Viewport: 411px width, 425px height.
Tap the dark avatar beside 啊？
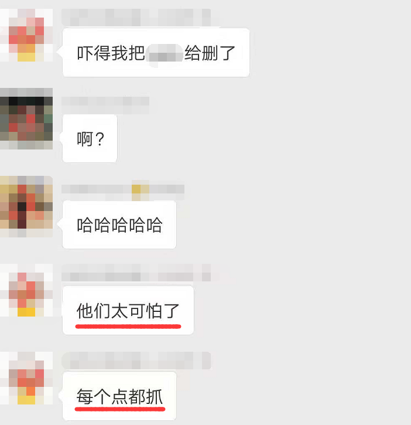tap(26, 118)
